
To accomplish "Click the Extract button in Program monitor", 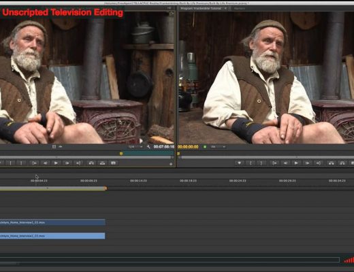I will (342, 163).
